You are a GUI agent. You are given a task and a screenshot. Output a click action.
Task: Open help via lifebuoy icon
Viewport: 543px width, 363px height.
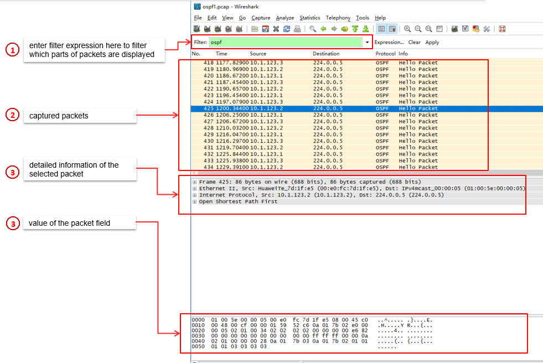502,29
